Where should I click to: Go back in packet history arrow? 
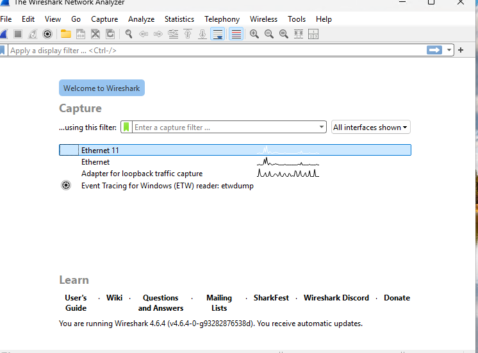144,34
